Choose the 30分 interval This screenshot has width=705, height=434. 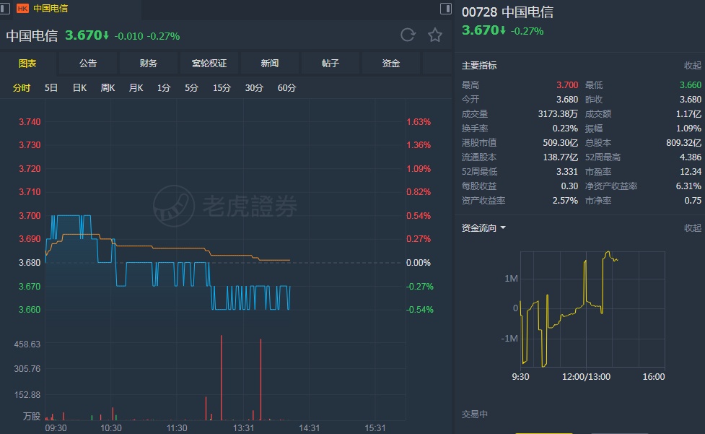pyautogui.click(x=254, y=87)
